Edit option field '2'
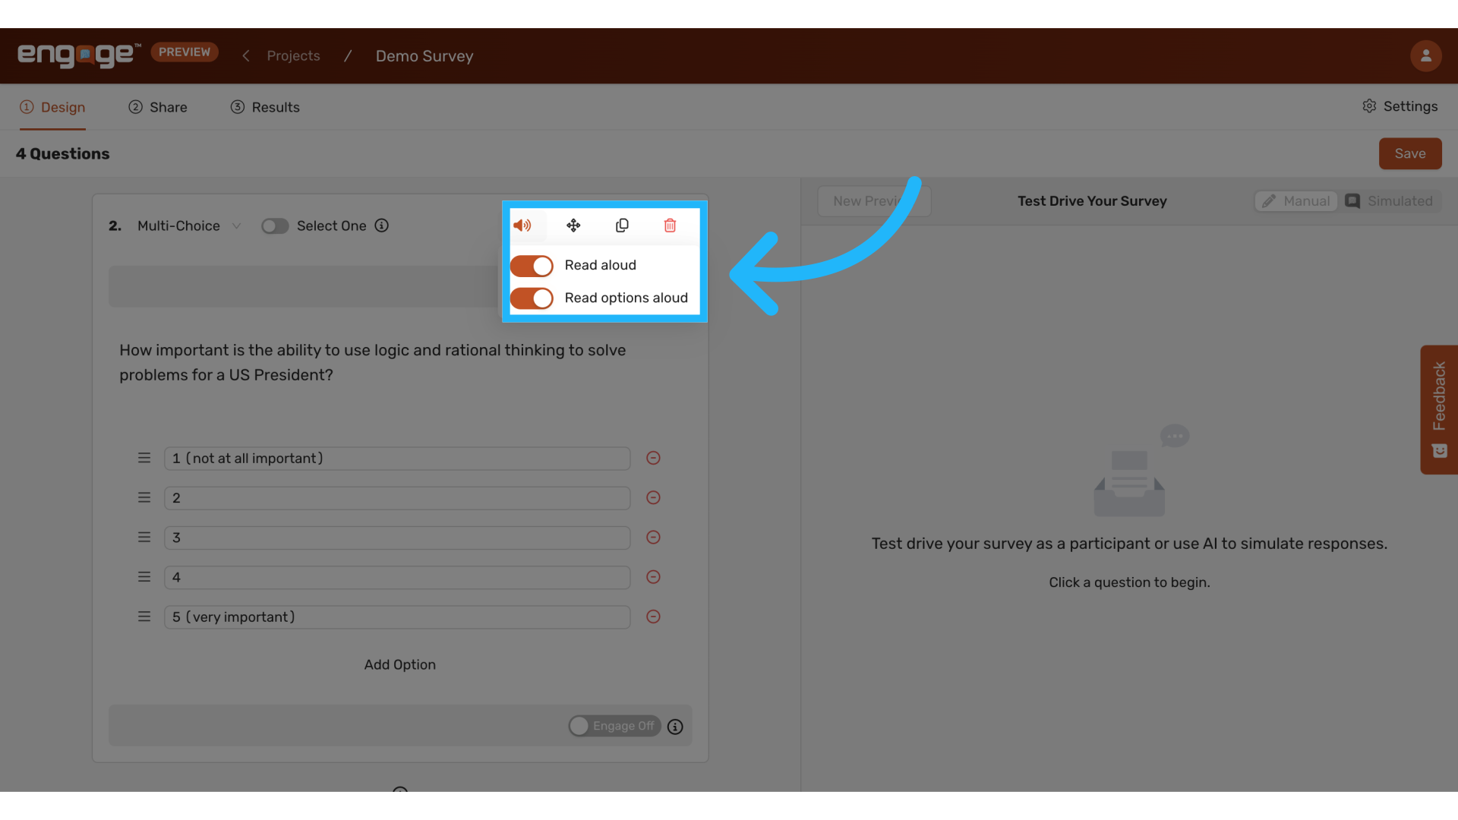 coord(397,498)
